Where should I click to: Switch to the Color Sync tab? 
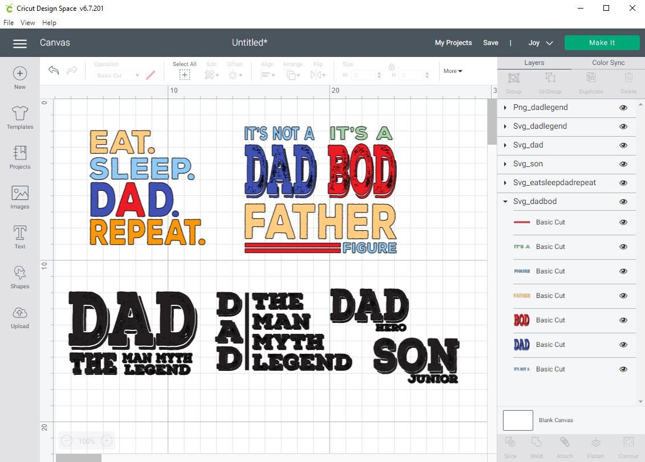(x=608, y=63)
